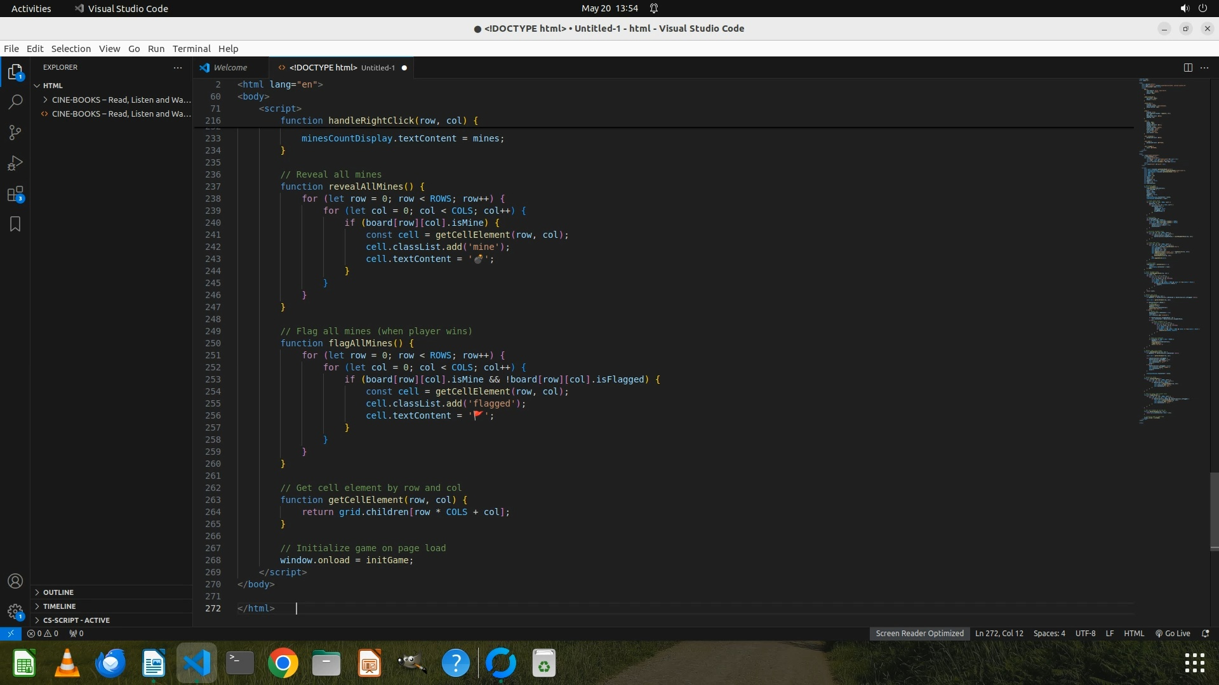
Task: Expand the TIMELINE section
Action: click(x=59, y=606)
